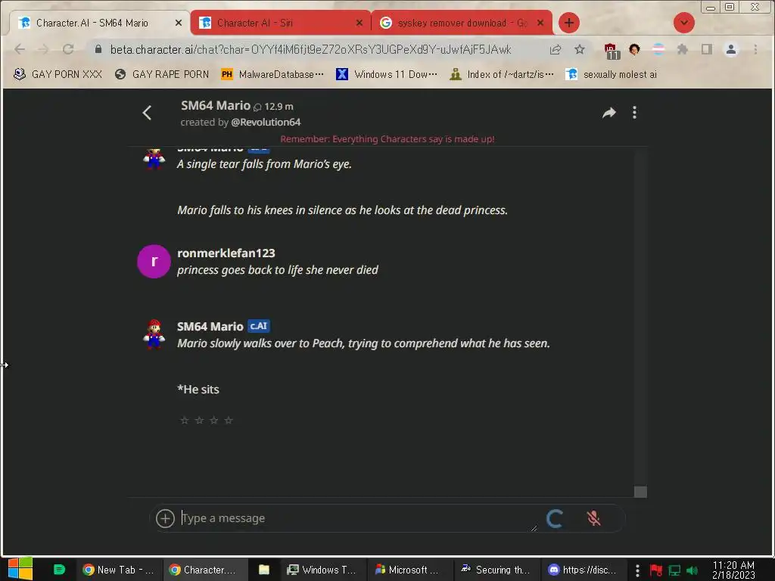The width and height of the screenshot is (775, 581).
Task: Focus the 'Type a message' input field
Action: click(x=358, y=518)
